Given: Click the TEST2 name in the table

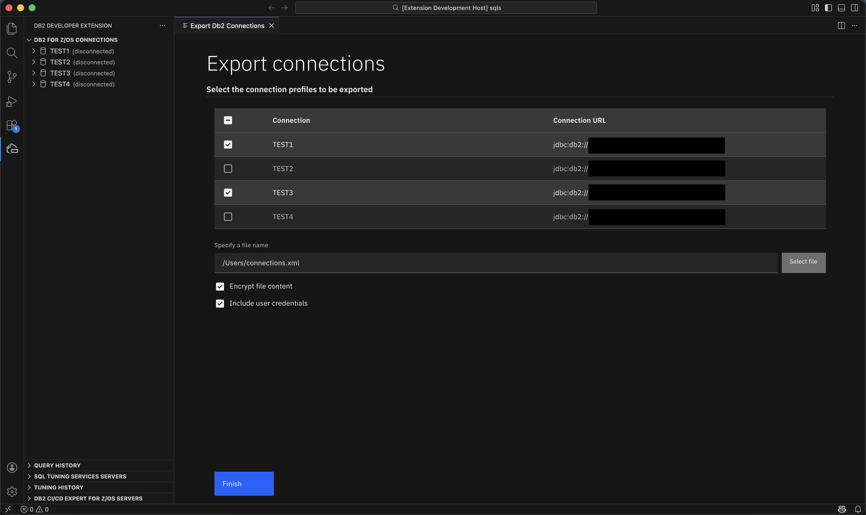Looking at the screenshot, I should [x=283, y=169].
